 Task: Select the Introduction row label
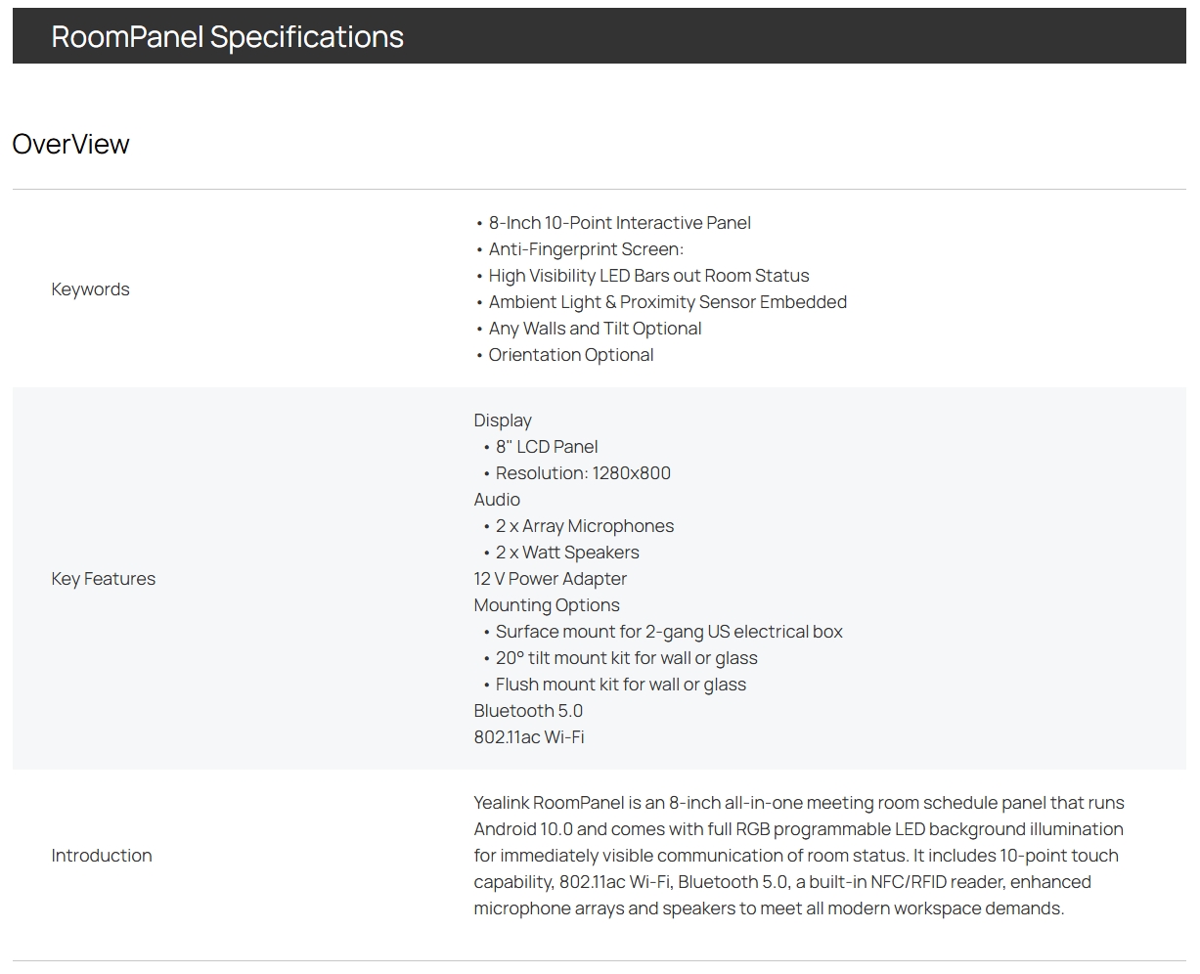(x=102, y=856)
